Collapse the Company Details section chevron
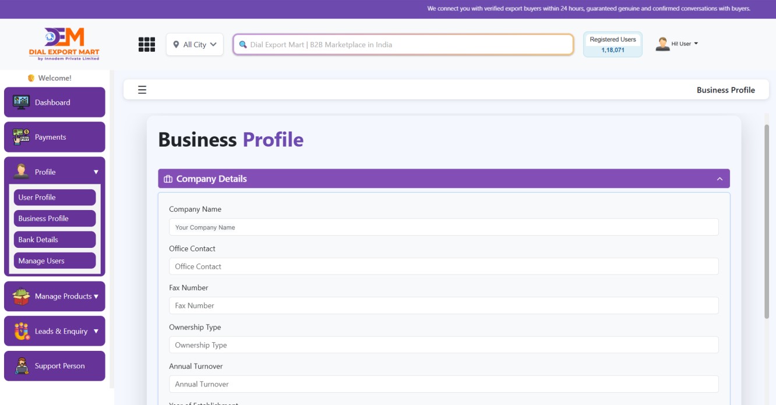 click(719, 179)
